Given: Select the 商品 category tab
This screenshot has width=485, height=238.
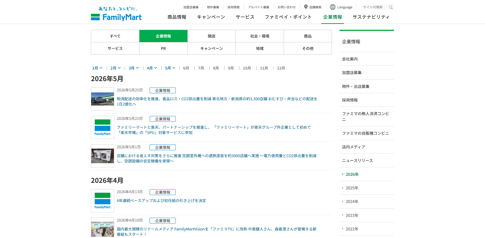Looking at the screenshot, I should tap(308, 36).
